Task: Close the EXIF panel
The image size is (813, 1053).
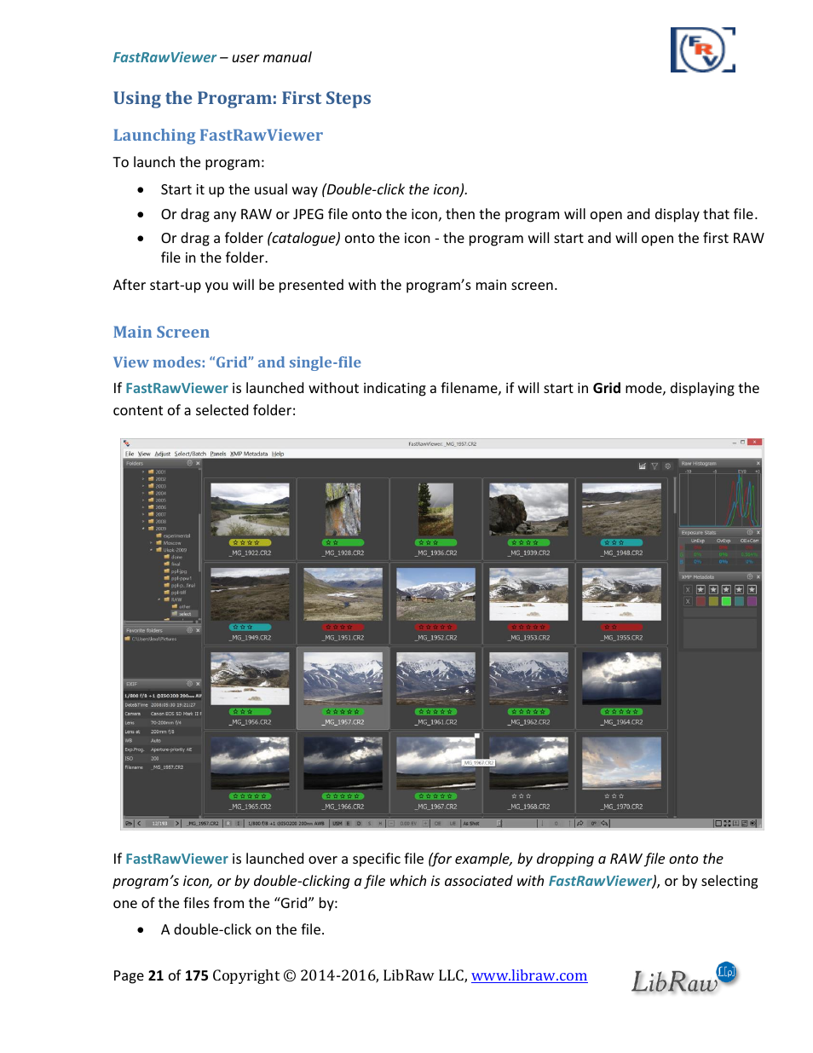Action: coord(198,683)
